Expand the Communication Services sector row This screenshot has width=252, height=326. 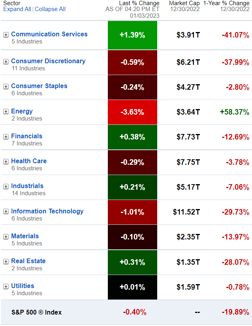pyautogui.click(x=6, y=35)
